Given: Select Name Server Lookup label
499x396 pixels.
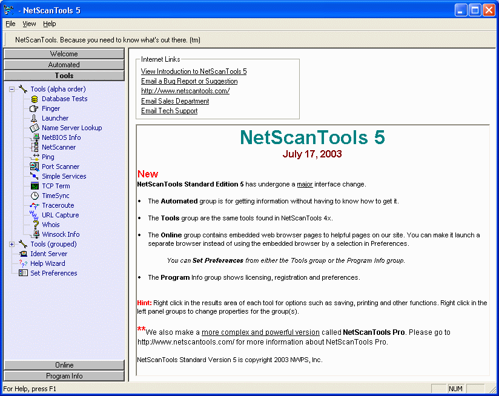Looking at the screenshot, I should click(72, 128).
